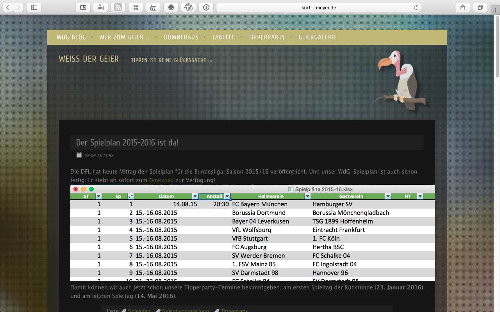Click the radio icon in toolbar
This screenshot has width=500, height=312.
[x=153, y=7]
